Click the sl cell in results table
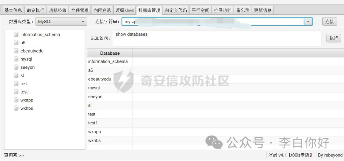The height and width of the screenshot is (161, 344). click(x=110, y=105)
